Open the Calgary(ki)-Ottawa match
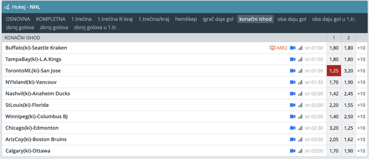Viewport: 369px width, 159px height. click(x=28, y=151)
